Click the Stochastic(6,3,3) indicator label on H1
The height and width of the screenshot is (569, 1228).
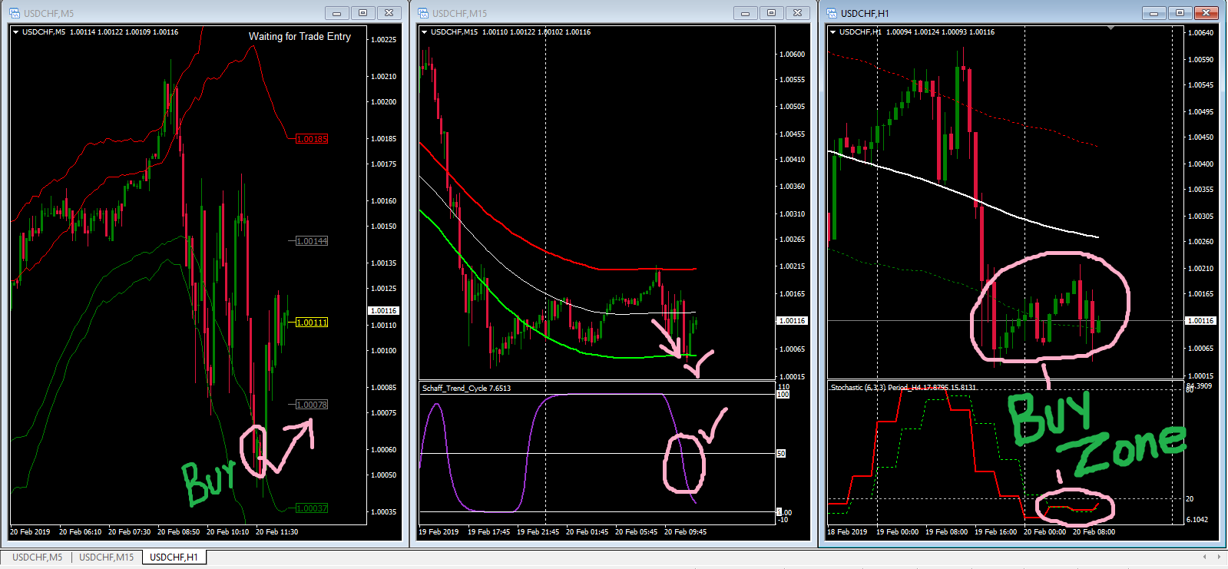[x=903, y=387]
